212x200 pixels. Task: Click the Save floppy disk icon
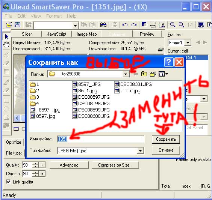click(17, 25)
